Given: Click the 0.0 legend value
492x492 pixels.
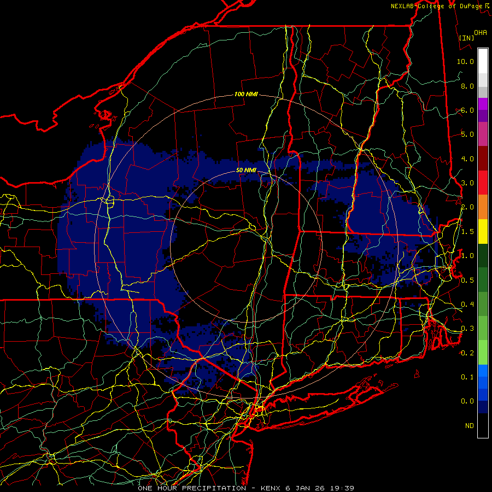Looking at the screenshot, I should 467,401.
